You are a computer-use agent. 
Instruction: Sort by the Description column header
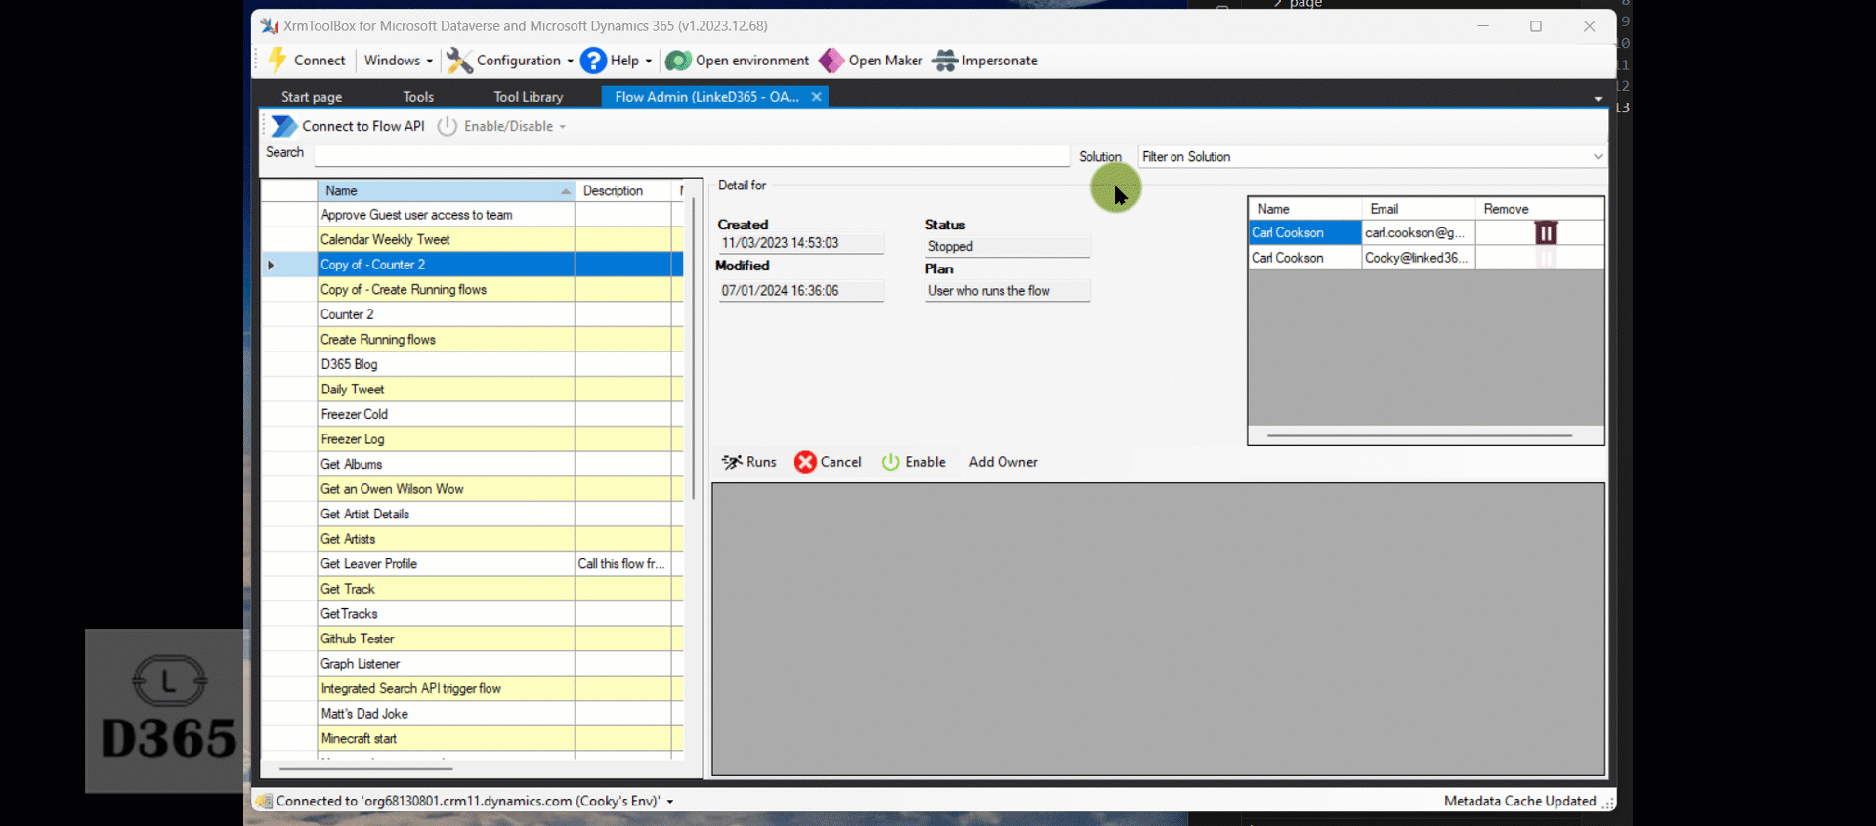(x=623, y=190)
